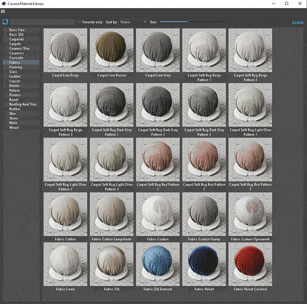Choose the Fabric Velvet material preview
This screenshot has height=304, width=307.
[x=204, y=264]
